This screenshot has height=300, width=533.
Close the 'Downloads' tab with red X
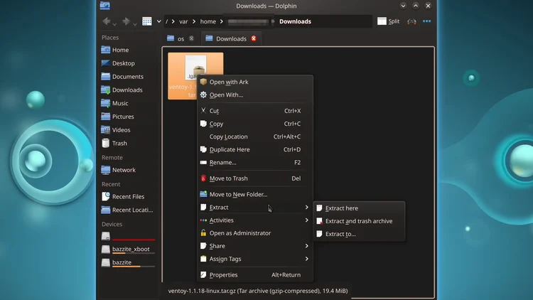point(254,38)
